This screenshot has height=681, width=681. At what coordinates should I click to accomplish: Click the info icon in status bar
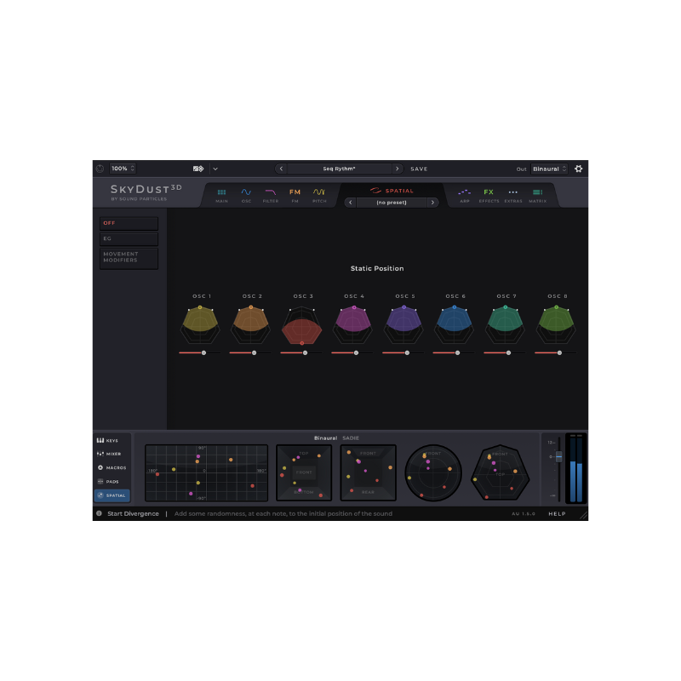(99, 513)
